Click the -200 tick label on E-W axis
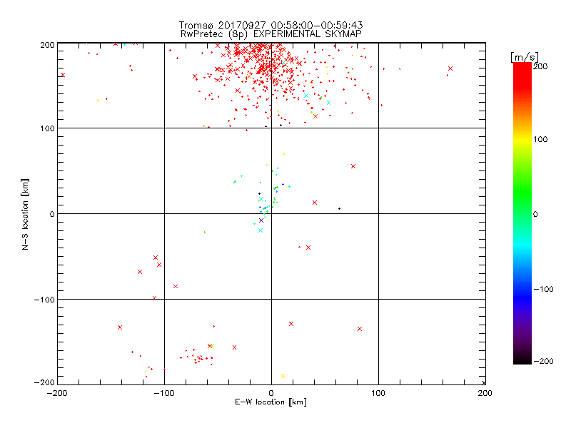This screenshot has width=571, height=428. (x=58, y=393)
